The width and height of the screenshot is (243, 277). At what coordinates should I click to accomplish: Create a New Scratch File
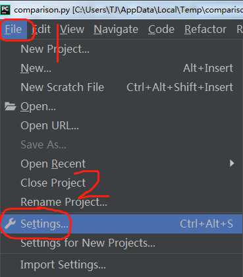tap(121, 87)
